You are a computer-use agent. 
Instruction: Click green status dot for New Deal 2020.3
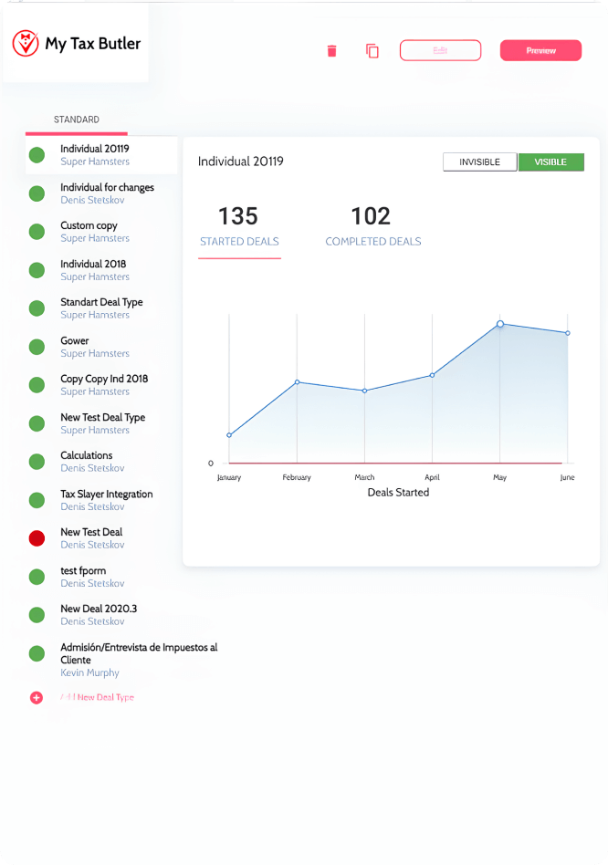pyautogui.click(x=37, y=615)
